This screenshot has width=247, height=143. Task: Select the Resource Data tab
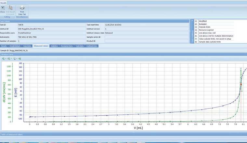click(x=67, y=46)
